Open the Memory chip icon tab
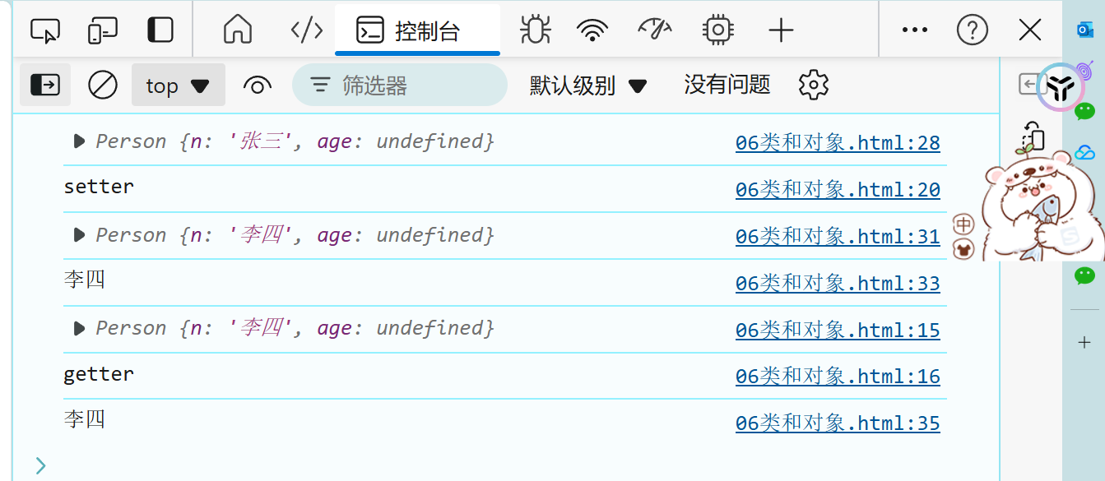1105x481 pixels. [x=718, y=30]
